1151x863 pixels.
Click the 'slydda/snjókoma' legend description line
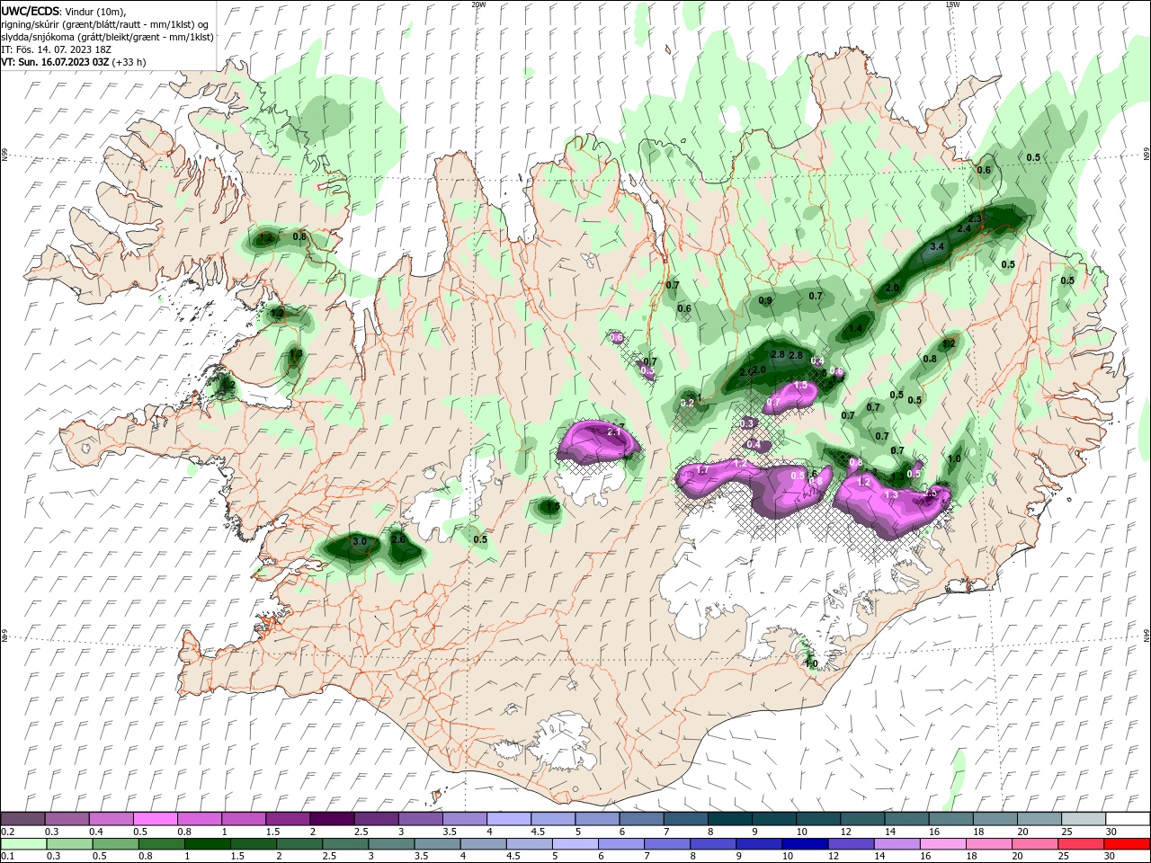pyautogui.click(x=107, y=37)
